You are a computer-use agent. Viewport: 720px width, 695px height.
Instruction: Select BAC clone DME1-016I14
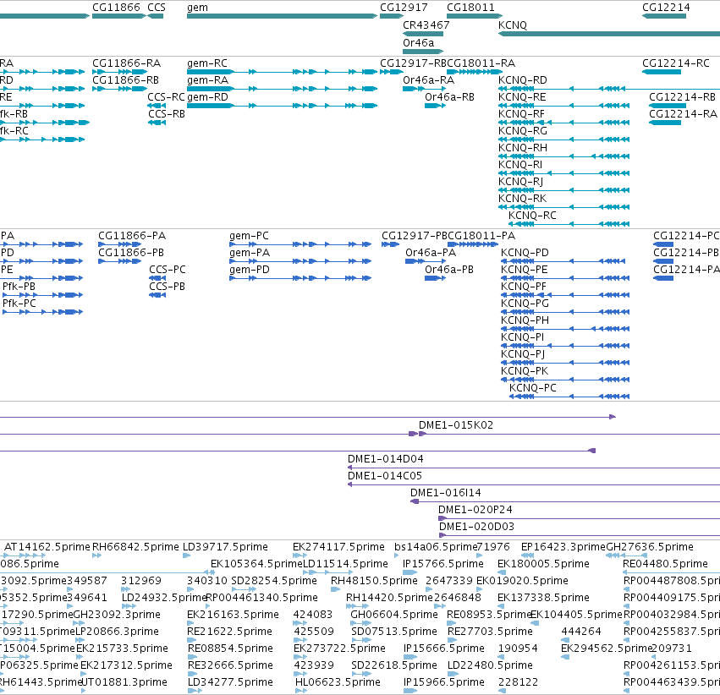[565, 502]
